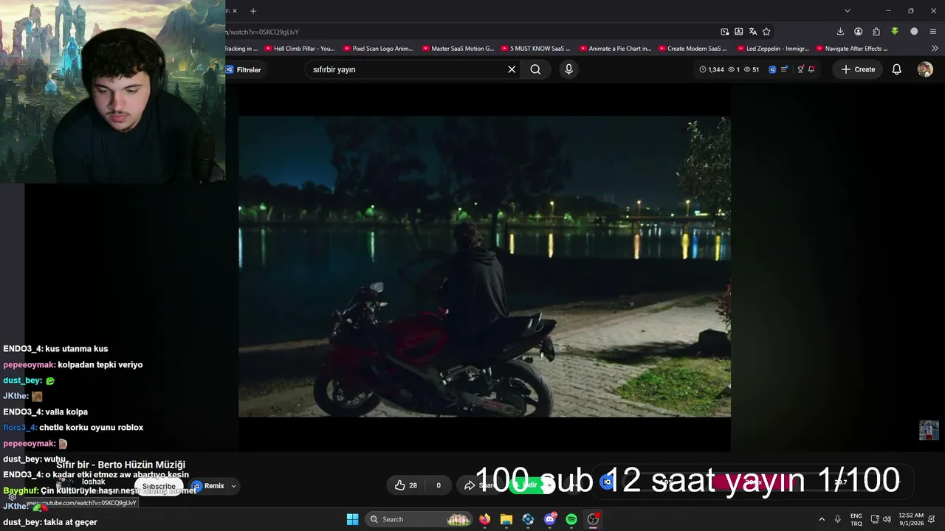Click the green download extension icon
945x531 pixels.
coord(895,32)
